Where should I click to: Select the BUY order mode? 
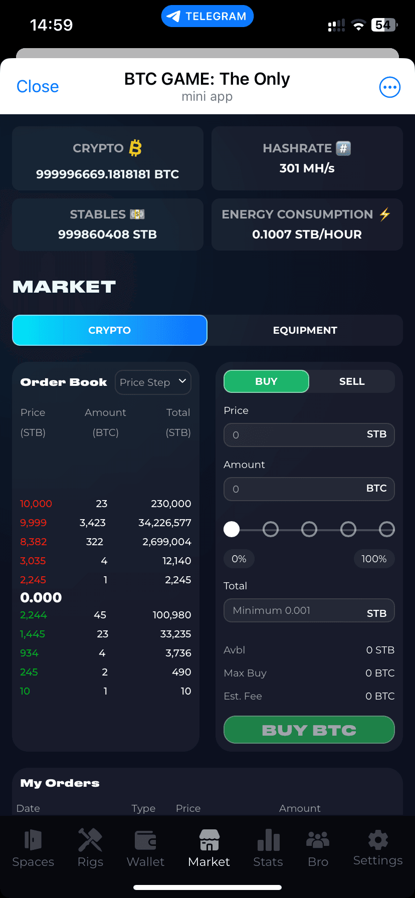(266, 381)
